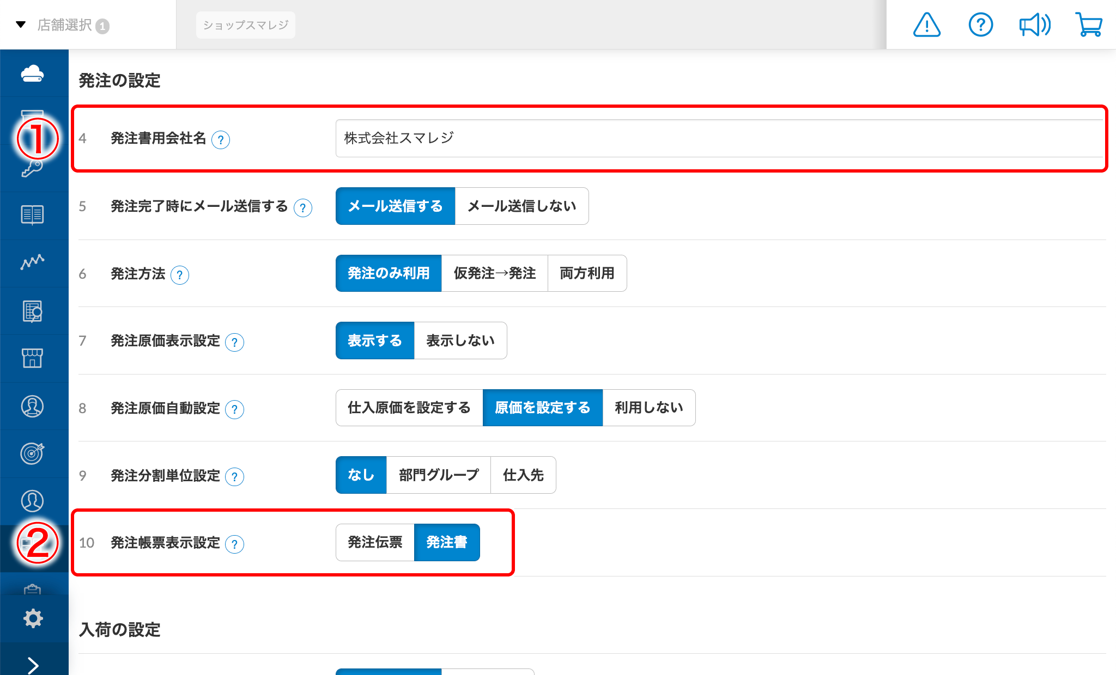The height and width of the screenshot is (675, 1116).
Task: Open the help question mark for 発注方法
Action: 180,275
